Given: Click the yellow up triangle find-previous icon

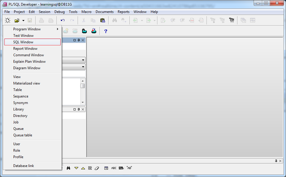Looking at the screenshot, I should click(83, 168).
